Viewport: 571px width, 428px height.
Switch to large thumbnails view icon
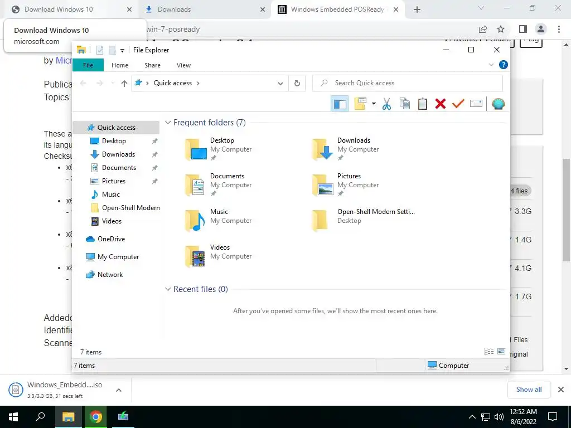click(x=501, y=352)
